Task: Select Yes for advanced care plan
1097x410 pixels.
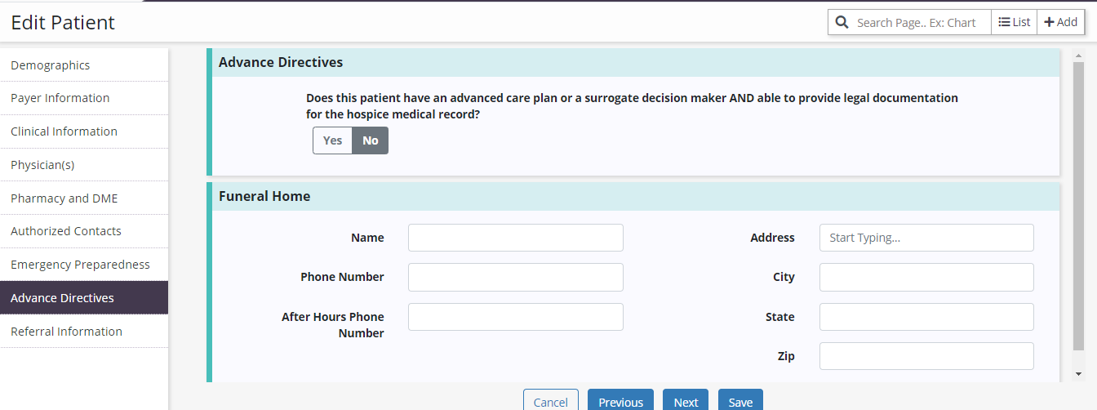Action: pyautogui.click(x=332, y=140)
